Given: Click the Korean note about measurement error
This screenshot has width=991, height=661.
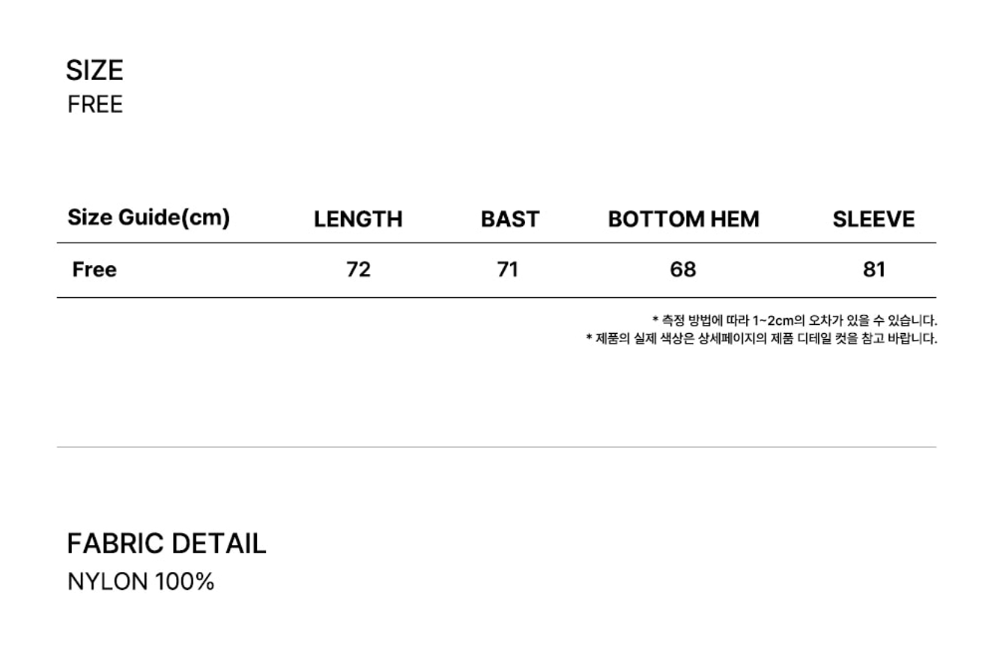Looking at the screenshot, I should pos(795,321).
